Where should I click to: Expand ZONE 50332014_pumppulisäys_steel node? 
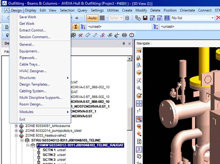(16, 130)
